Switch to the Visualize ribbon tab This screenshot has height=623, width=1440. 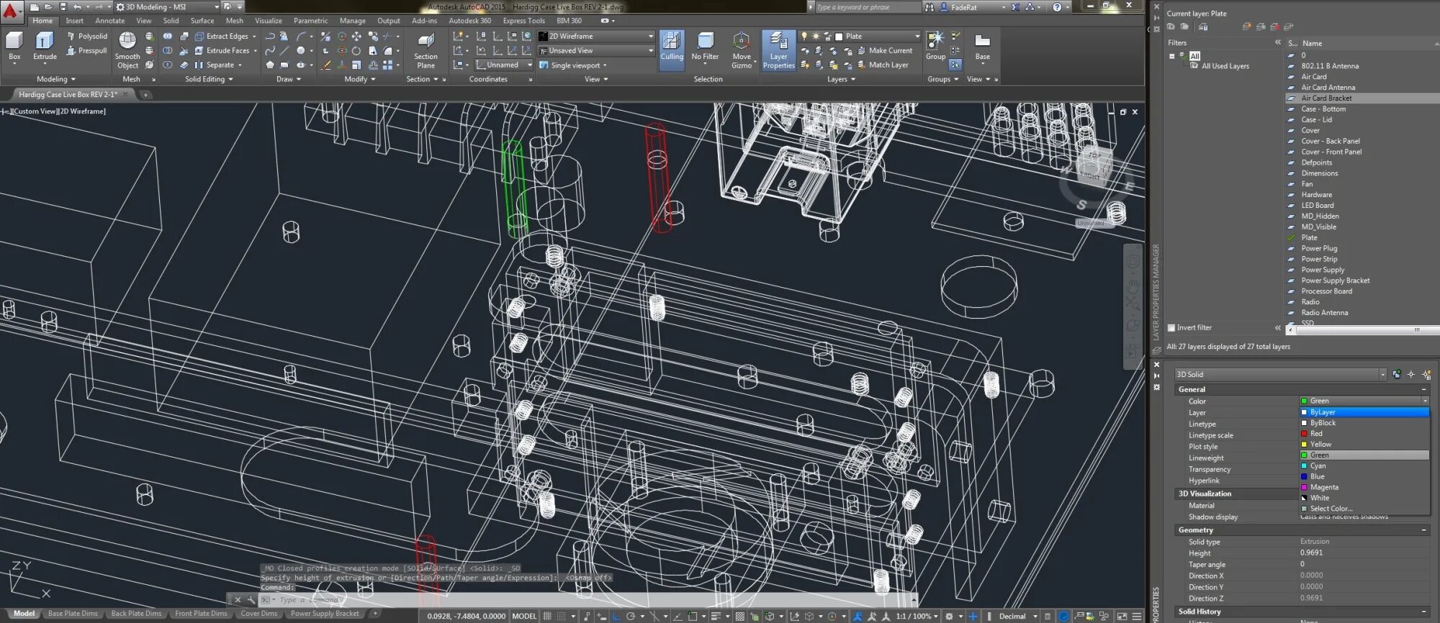[268, 21]
